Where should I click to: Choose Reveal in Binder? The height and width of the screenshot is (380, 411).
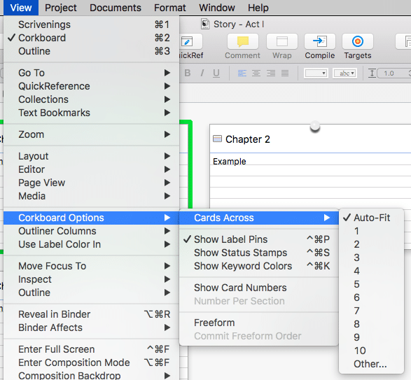point(91,314)
